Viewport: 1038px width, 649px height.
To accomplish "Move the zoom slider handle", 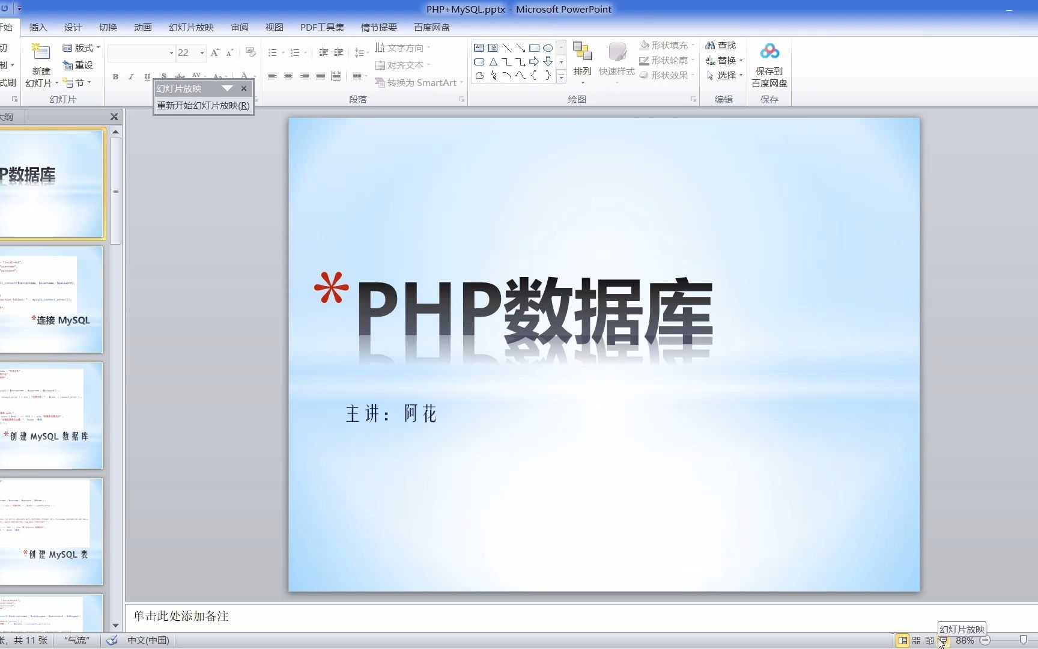I will pyautogui.click(x=1023, y=641).
